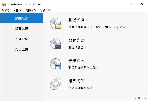This screenshot has height=101, width=148.
Task: Open the 幫助(W) menu
Action: [45, 10]
